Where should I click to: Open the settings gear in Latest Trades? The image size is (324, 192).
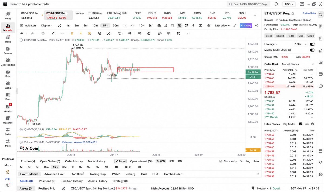tap(313, 124)
